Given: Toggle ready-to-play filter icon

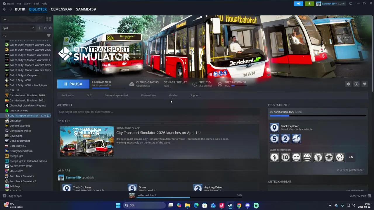Looking at the screenshot, I should [x=51, y=28].
